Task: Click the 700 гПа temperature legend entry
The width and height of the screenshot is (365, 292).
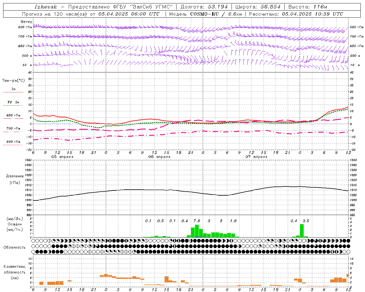Action: 13,129
